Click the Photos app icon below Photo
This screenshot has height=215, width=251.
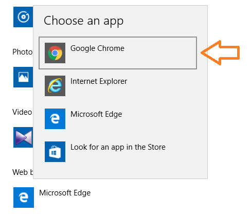(23, 77)
